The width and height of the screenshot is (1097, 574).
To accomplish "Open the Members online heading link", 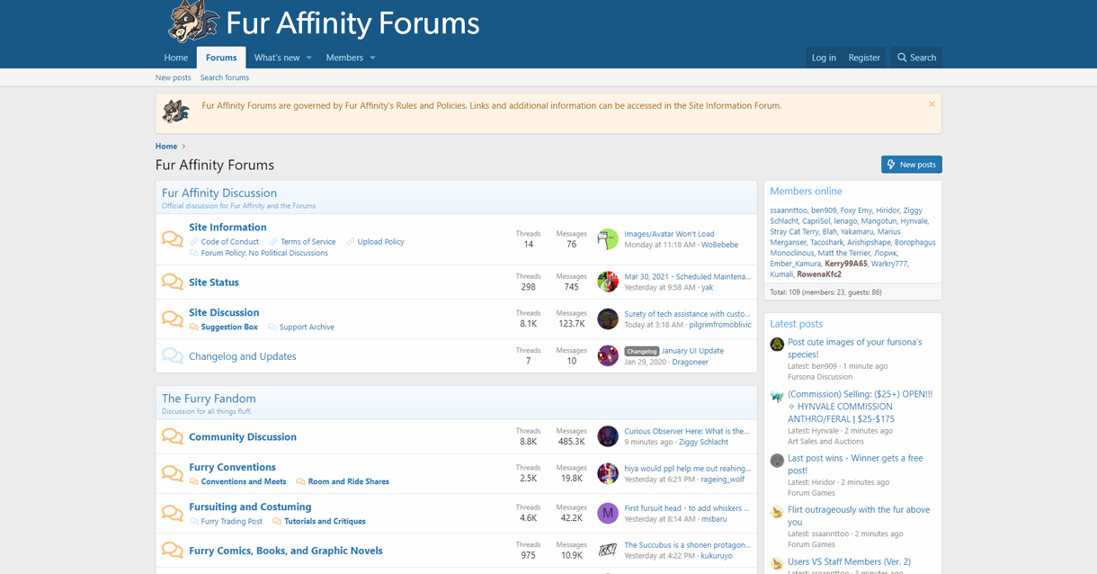I will pyautogui.click(x=807, y=191).
